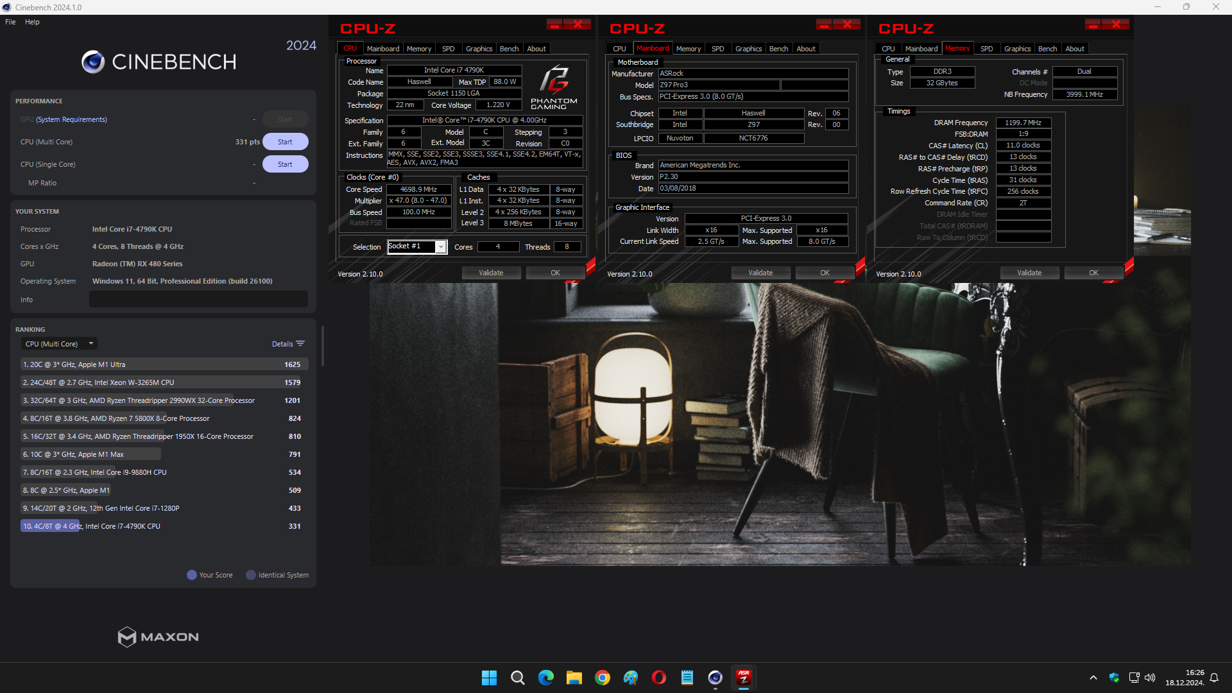Click Validate in the first CPU-Z window

(x=491, y=273)
